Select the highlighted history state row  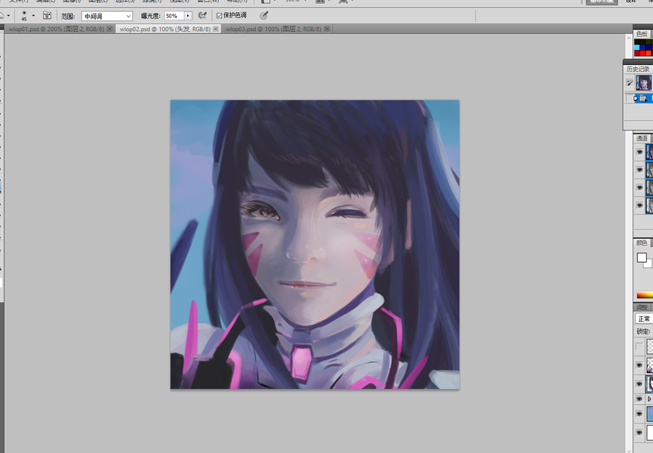[x=643, y=99]
